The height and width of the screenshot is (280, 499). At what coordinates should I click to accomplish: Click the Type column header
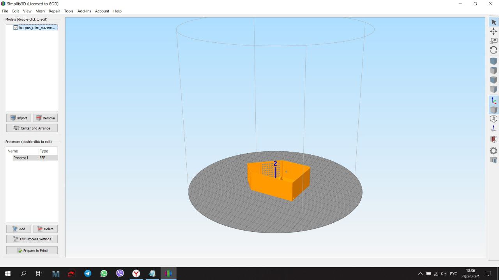(x=44, y=151)
